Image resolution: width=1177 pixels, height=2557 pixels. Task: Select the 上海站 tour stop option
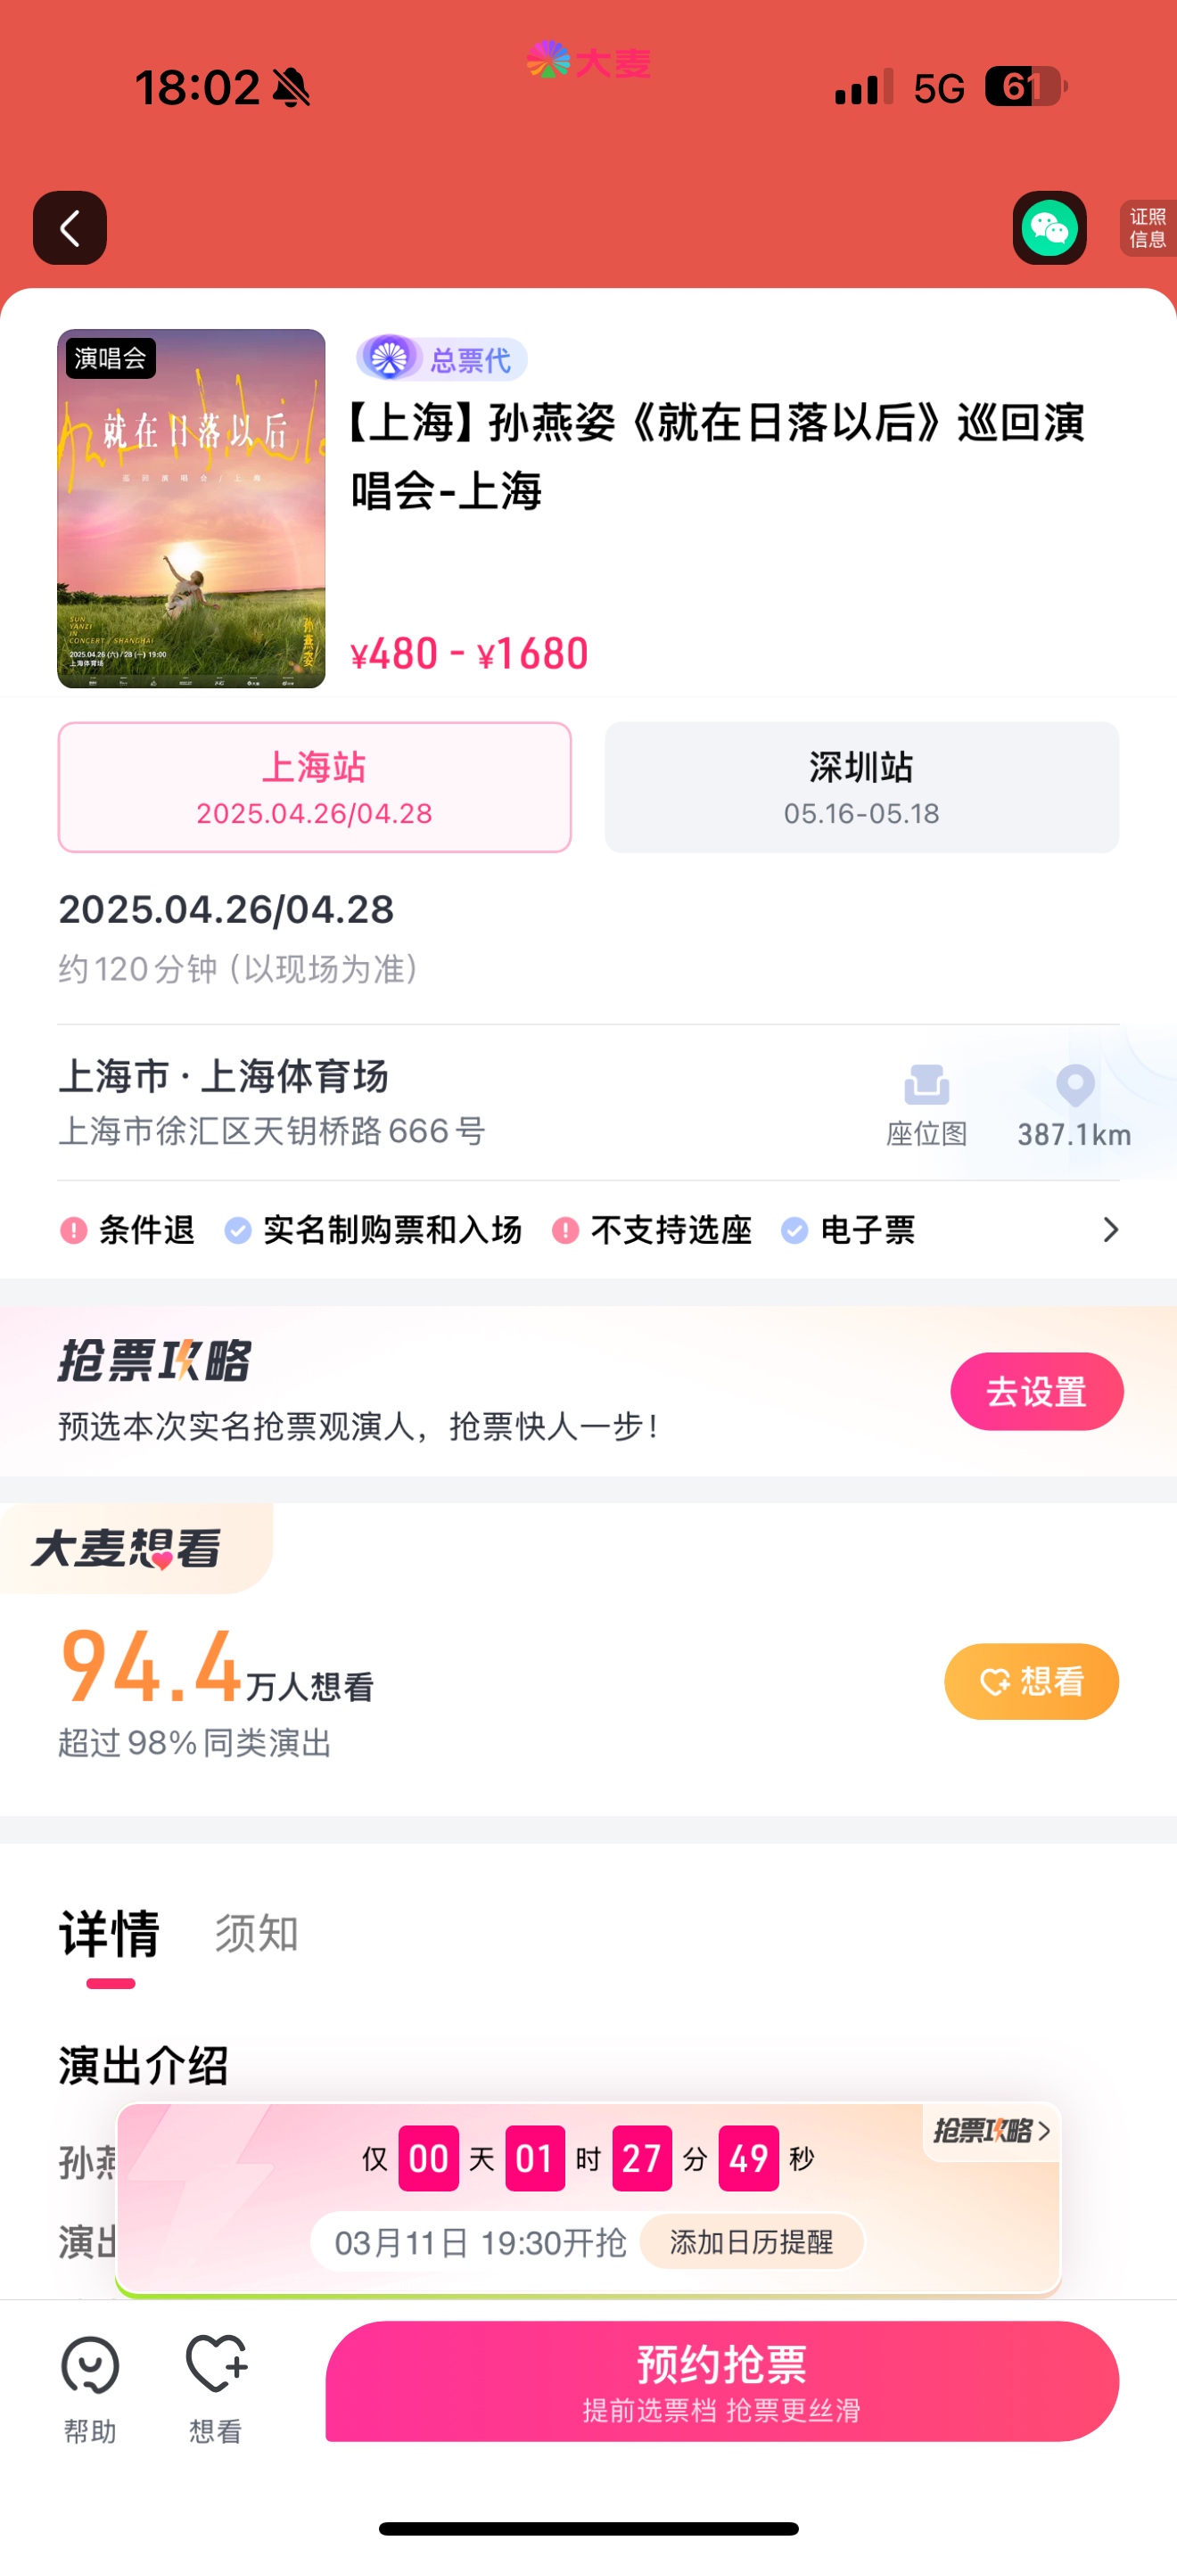pyautogui.click(x=315, y=787)
